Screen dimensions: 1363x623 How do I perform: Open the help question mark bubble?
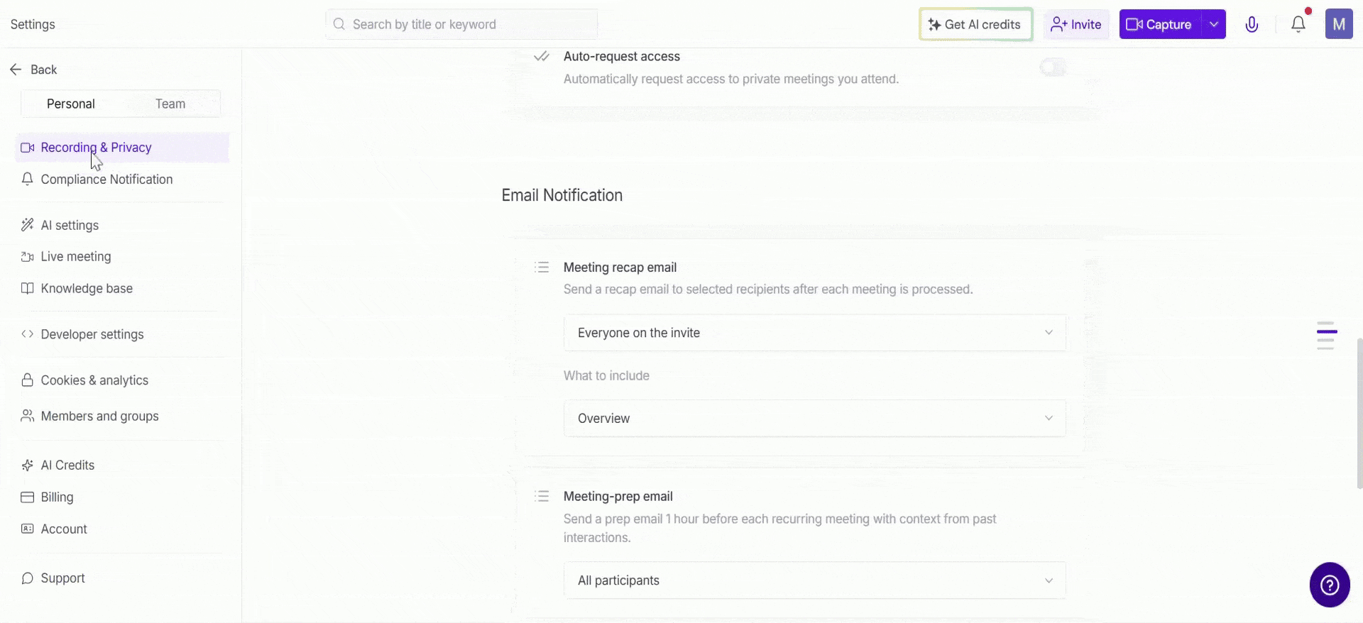(x=1329, y=585)
